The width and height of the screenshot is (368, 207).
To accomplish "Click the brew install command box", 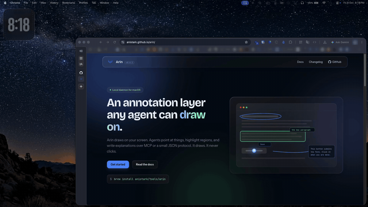I will point(138,179).
